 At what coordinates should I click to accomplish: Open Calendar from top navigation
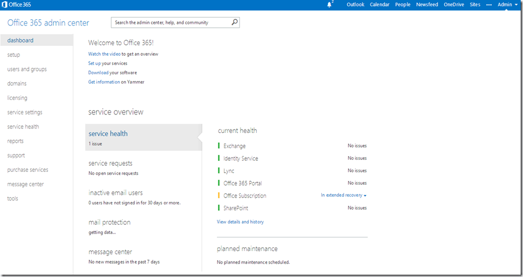[380, 4]
